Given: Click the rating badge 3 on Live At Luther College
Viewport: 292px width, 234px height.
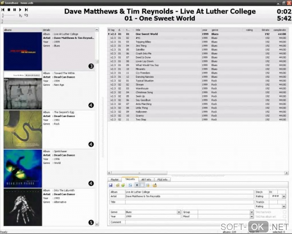Looking at the screenshot, I should (x=91, y=66).
